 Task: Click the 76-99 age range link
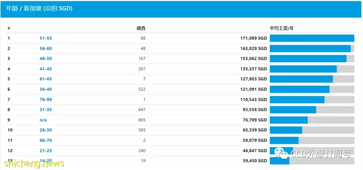click(x=46, y=99)
